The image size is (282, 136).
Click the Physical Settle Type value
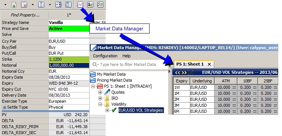tap(69, 107)
